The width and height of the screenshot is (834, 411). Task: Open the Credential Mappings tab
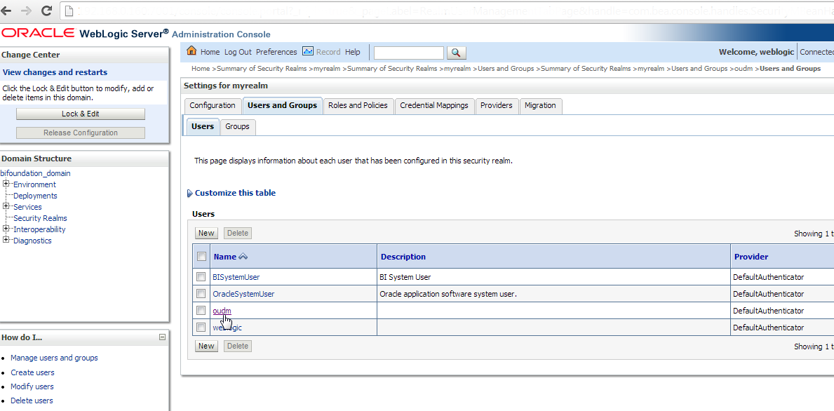434,106
